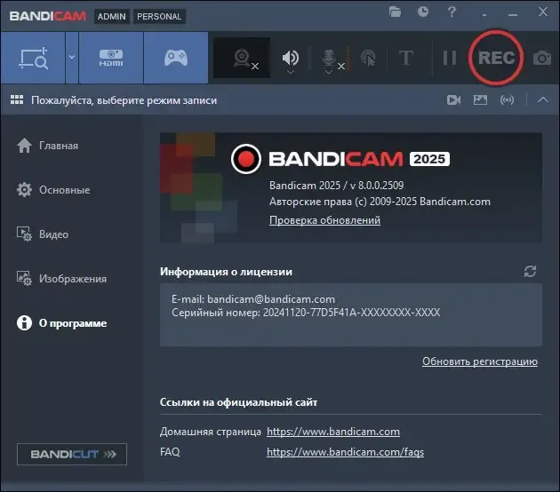The image size is (560, 492).
Task: Show the captured images list icon
Action: pos(480,100)
